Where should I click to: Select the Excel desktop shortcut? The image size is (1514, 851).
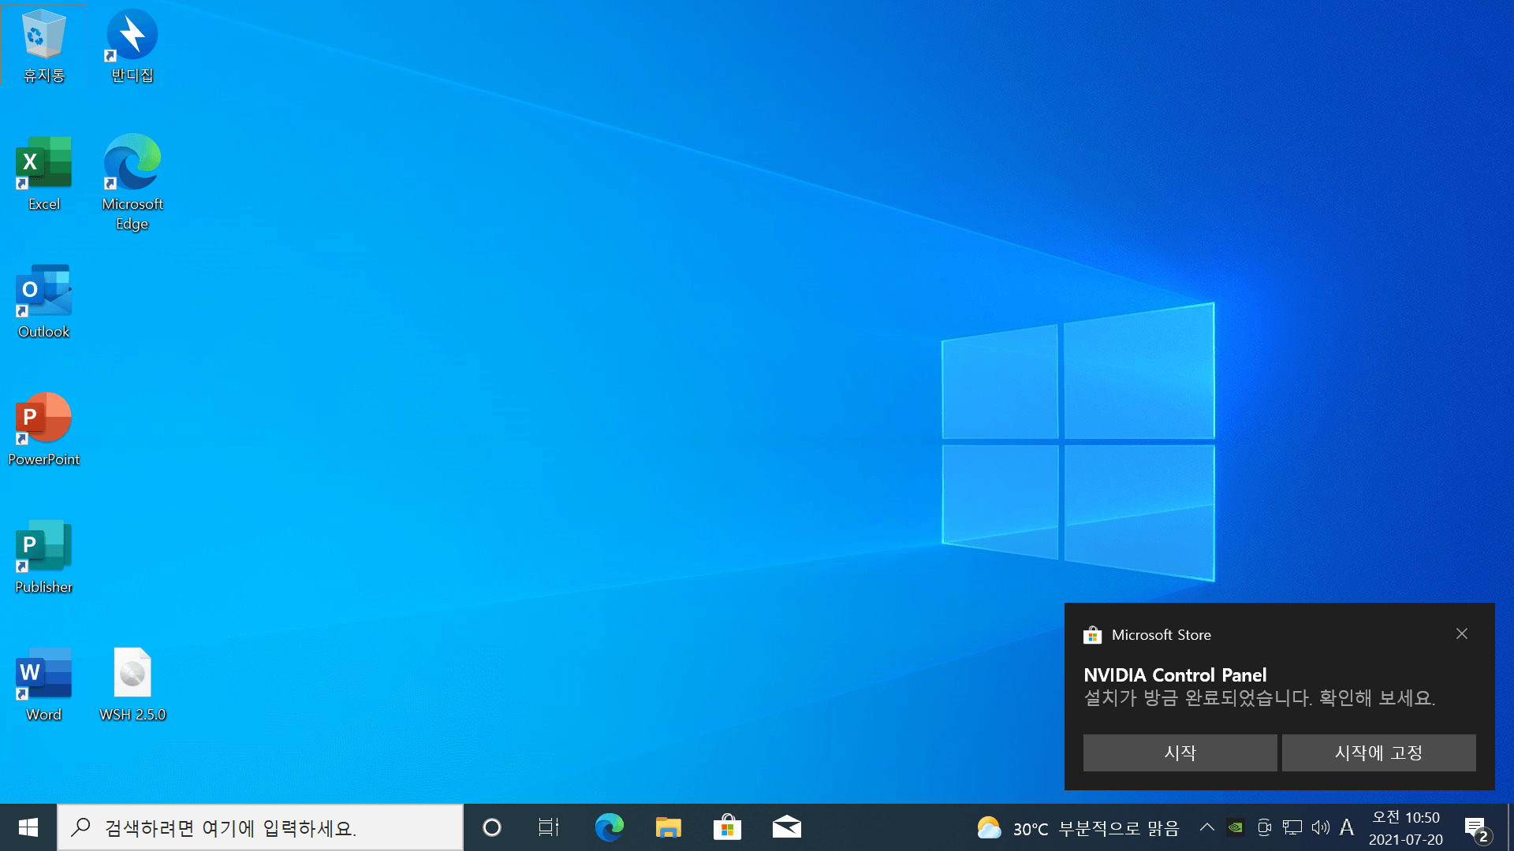click(x=43, y=173)
